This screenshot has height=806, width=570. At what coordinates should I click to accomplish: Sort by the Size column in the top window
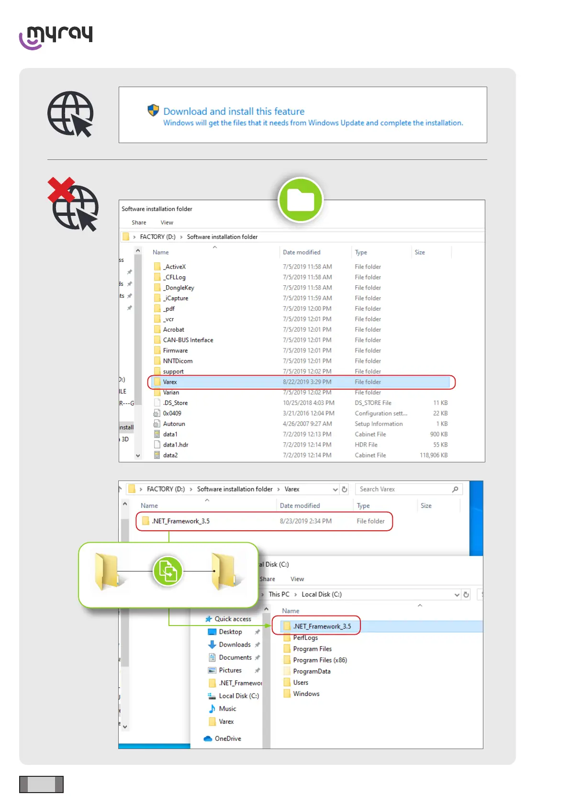420,252
